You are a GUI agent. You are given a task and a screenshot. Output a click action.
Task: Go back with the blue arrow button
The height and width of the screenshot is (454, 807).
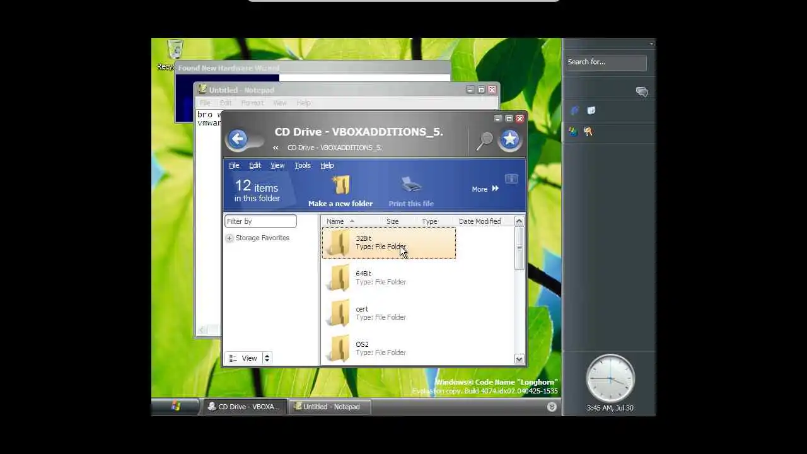click(238, 139)
